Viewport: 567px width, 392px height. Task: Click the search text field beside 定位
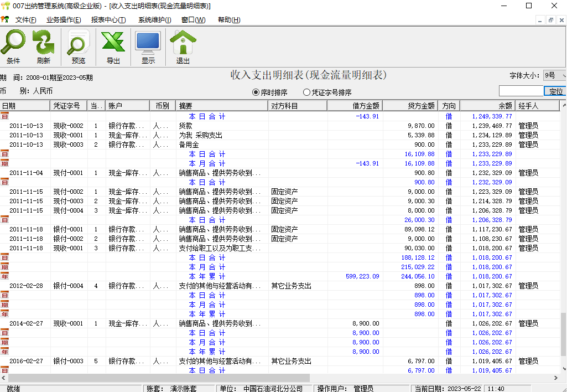click(x=521, y=91)
